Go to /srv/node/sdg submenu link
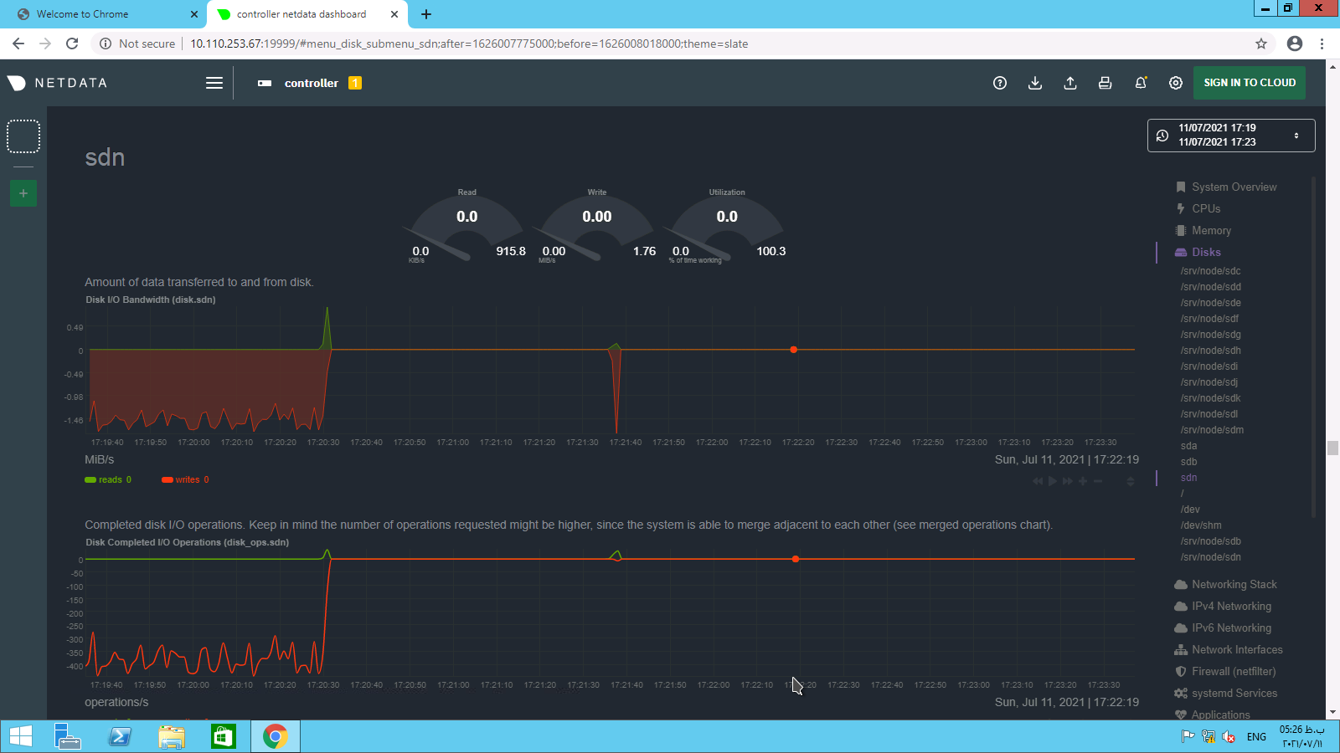Viewport: 1340px width, 753px height. (1211, 335)
